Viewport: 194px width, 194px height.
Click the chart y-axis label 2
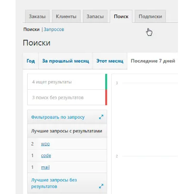117,156
